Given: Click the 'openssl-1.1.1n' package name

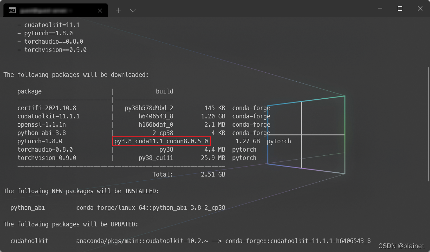Looking at the screenshot, I should pos(42,125).
